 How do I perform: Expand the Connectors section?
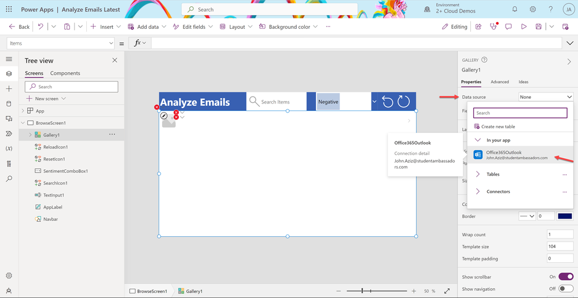click(x=478, y=192)
